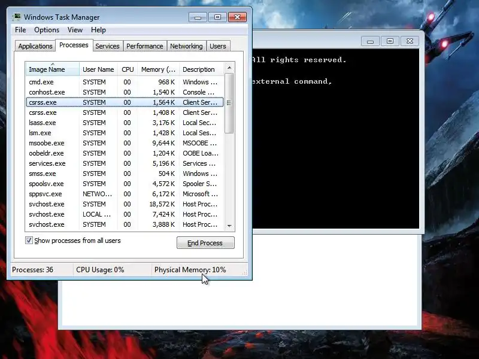The image size is (479, 359).
Task: Select the Processes tab
Action: click(x=74, y=45)
